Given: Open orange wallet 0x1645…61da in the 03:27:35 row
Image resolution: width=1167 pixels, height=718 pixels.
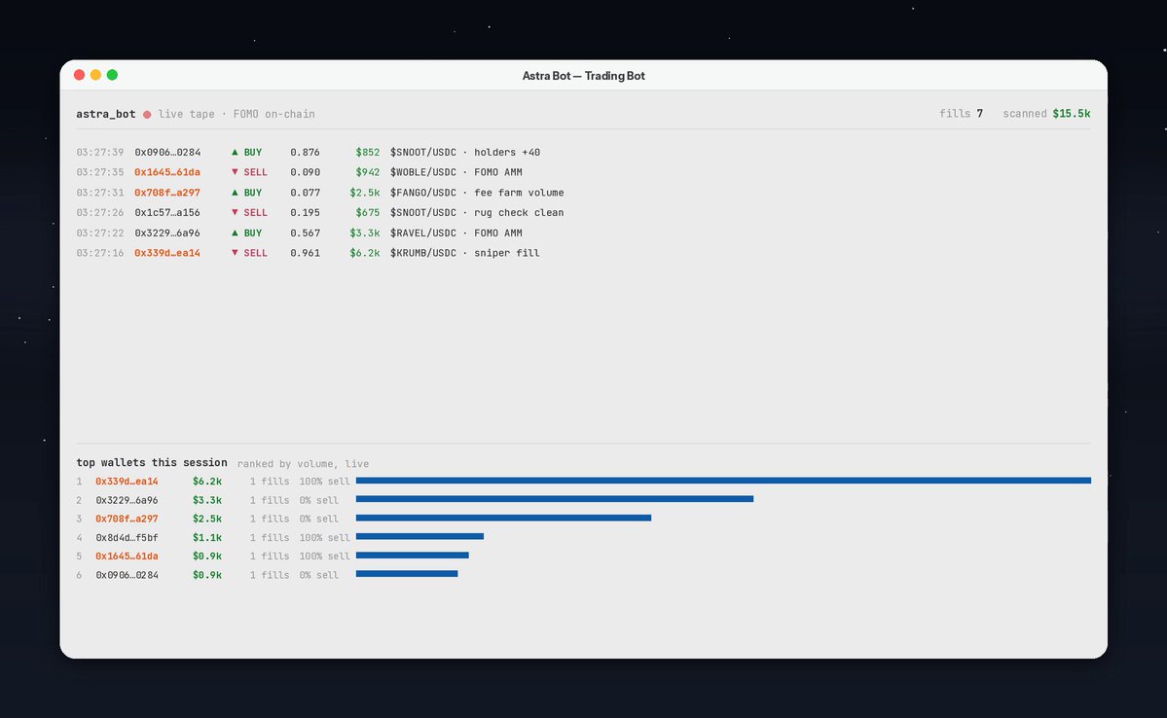Looking at the screenshot, I should point(167,172).
